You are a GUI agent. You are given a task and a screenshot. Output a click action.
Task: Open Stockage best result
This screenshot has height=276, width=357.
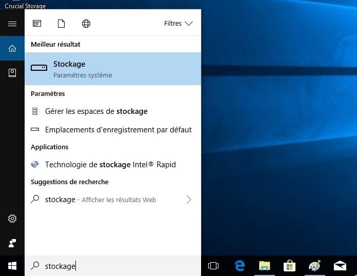coord(113,69)
